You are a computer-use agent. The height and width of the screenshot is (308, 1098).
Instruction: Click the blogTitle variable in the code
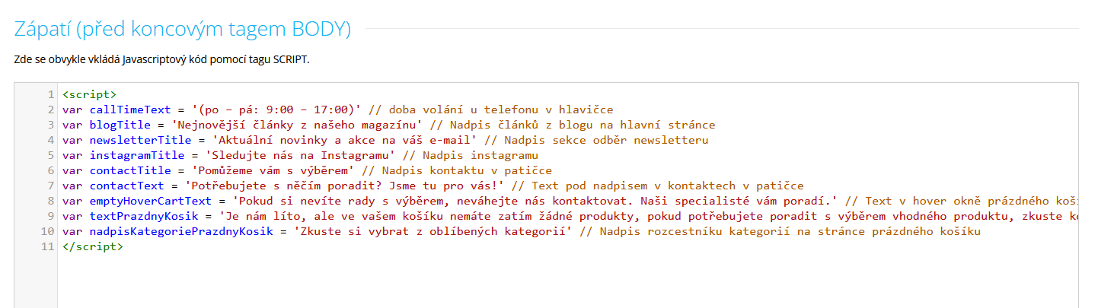click(120, 125)
